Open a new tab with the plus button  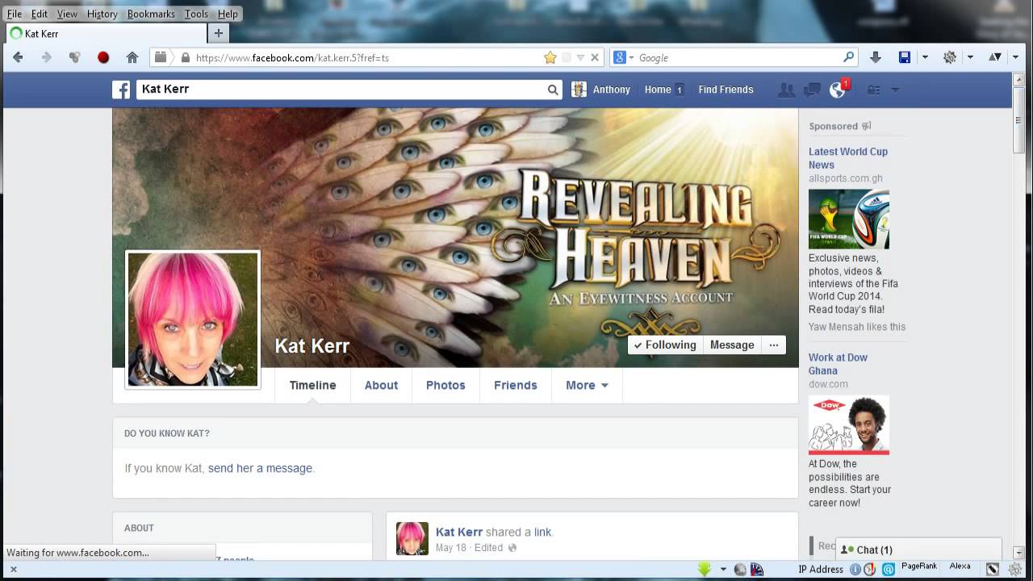pyautogui.click(x=218, y=33)
